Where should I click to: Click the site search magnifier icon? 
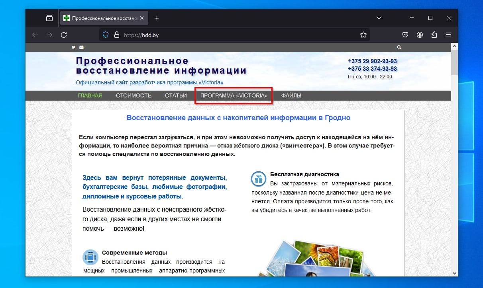click(x=399, y=47)
